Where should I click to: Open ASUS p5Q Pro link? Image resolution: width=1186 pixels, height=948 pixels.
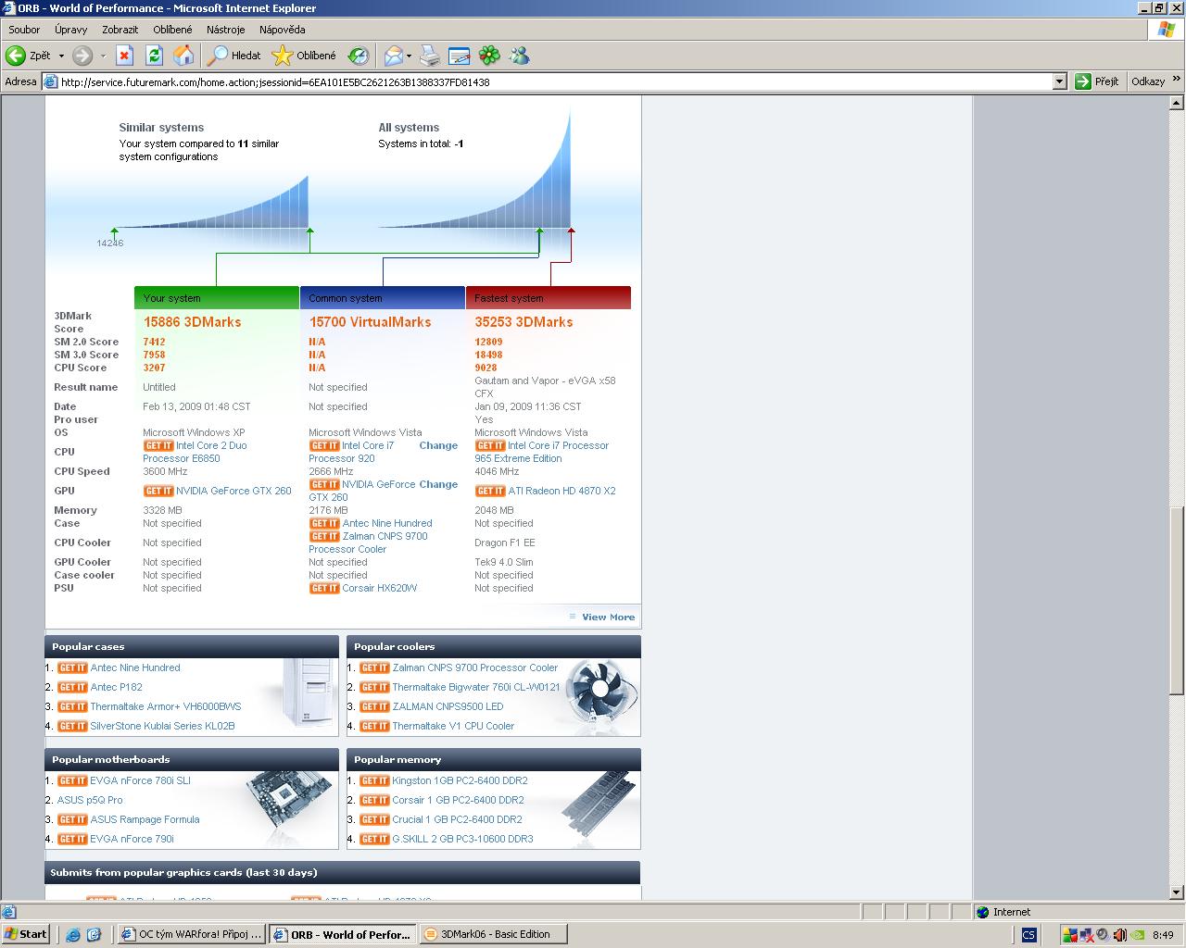click(90, 800)
